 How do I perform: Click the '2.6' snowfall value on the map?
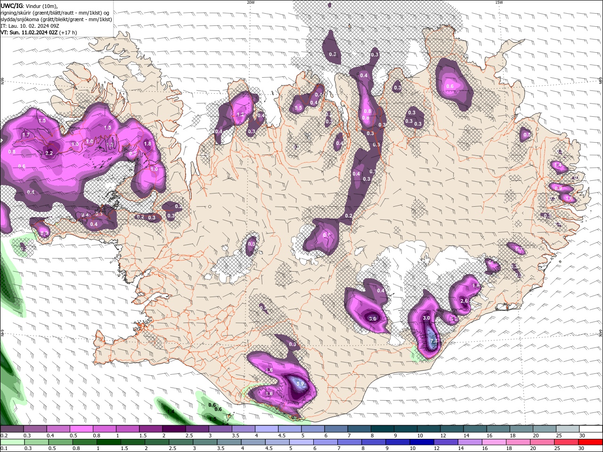click(x=464, y=301)
